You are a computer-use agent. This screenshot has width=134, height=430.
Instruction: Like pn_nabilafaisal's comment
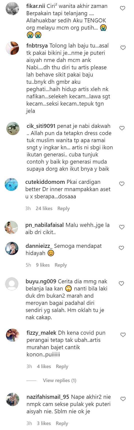(x=122, y=227)
